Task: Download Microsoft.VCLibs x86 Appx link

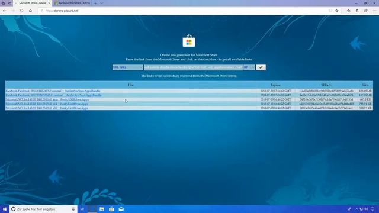Action: (47, 108)
